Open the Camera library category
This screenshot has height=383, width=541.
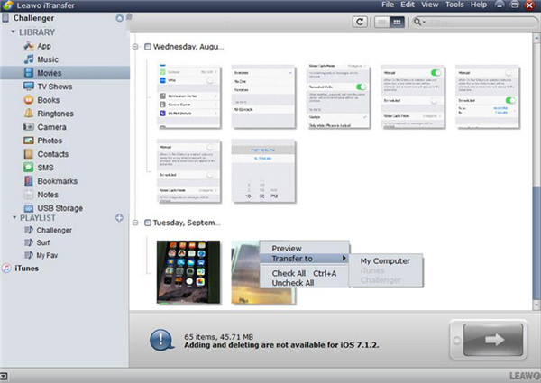coord(51,127)
